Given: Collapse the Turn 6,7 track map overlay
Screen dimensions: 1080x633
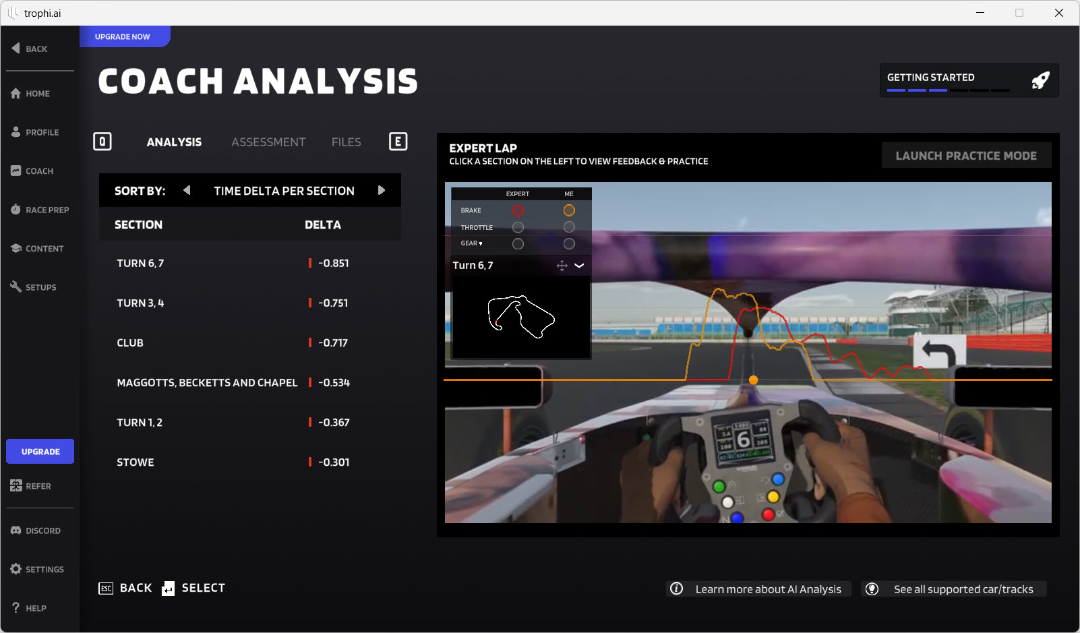Looking at the screenshot, I should click(580, 266).
